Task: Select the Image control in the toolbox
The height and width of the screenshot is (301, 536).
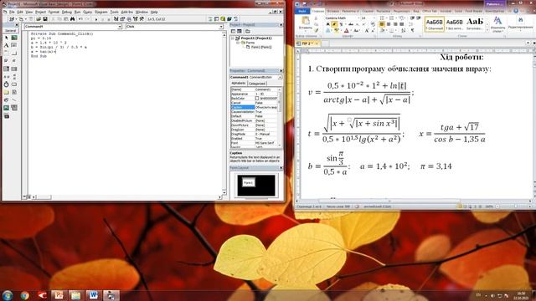Action: (x=6, y=108)
